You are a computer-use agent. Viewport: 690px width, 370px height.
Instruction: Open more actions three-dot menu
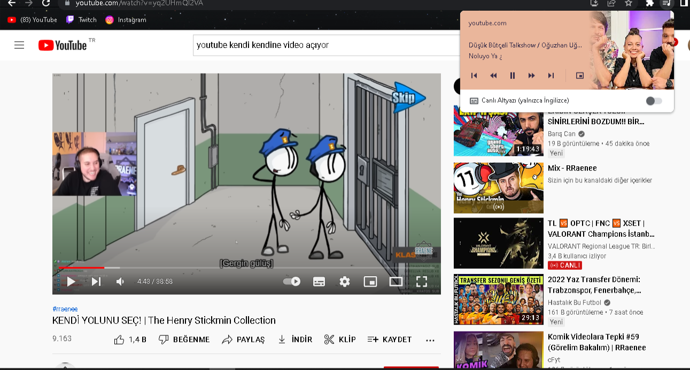pyautogui.click(x=430, y=340)
